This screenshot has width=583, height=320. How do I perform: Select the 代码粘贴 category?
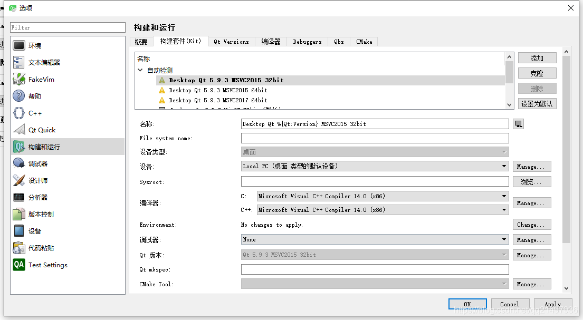tap(68, 248)
